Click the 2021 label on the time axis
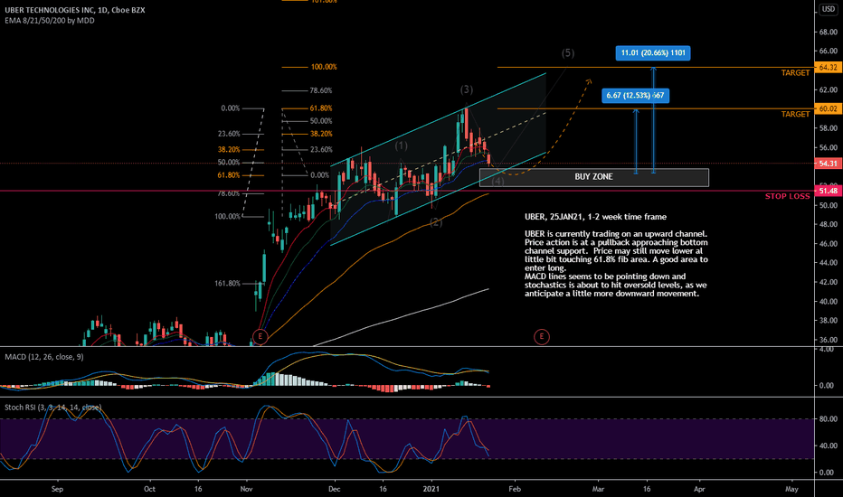 (431, 489)
